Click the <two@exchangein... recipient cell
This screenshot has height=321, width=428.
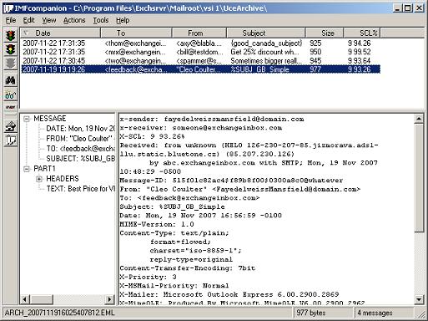(135, 61)
